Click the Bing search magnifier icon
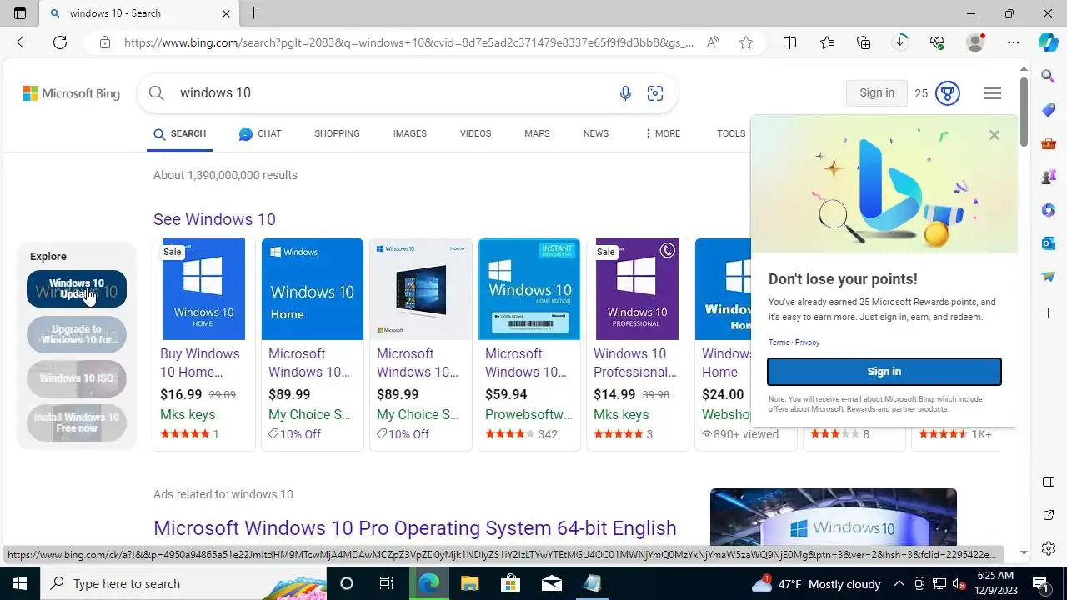This screenshot has height=600, width=1067. click(156, 93)
